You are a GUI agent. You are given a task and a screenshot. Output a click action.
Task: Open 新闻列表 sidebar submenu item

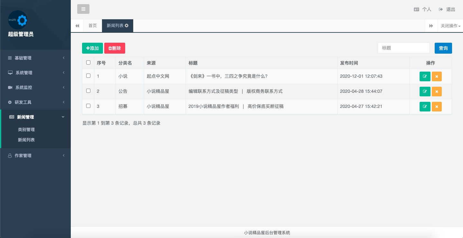[x=26, y=140]
